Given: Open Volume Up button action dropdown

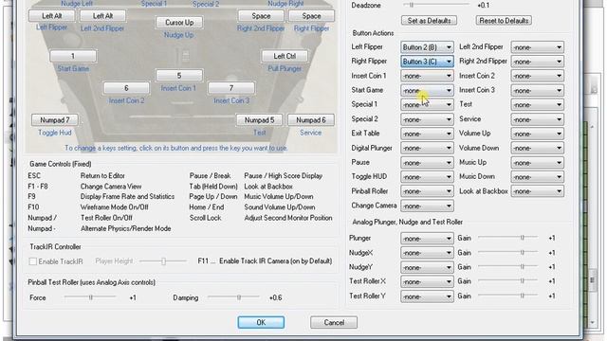Looking at the screenshot, I should (538, 134).
